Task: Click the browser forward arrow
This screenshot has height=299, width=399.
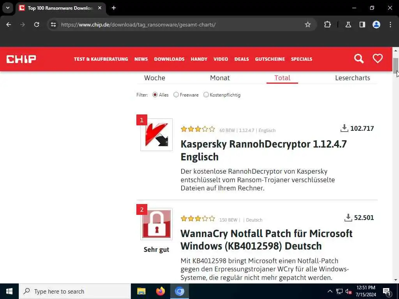Action: 23,25
